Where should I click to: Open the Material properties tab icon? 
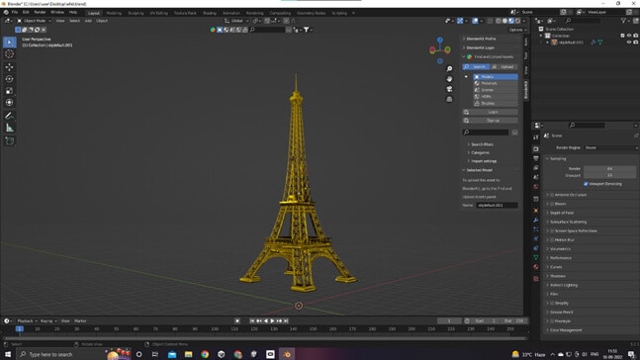coord(536,267)
